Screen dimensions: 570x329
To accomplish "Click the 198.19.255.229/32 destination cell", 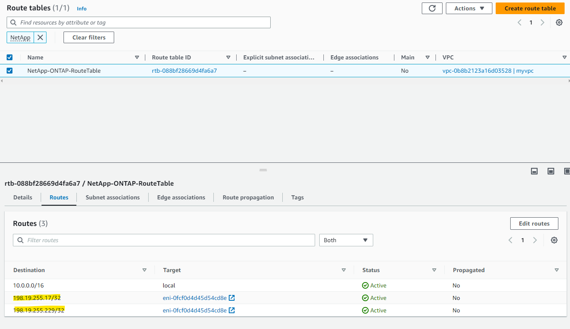I will (x=39, y=310).
